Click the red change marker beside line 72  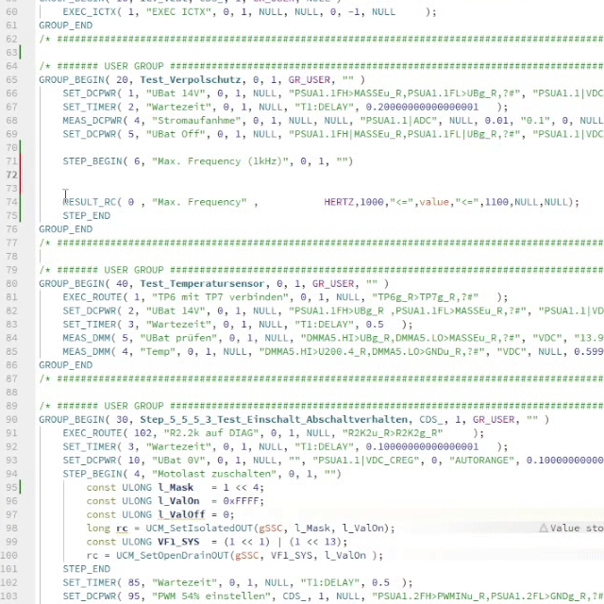20,175
